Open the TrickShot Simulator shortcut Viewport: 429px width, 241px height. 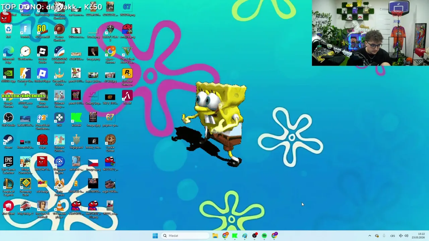click(x=59, y=11)
